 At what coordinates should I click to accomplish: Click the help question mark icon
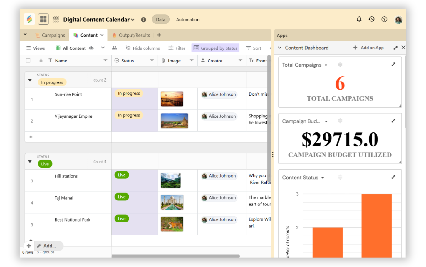384,19
